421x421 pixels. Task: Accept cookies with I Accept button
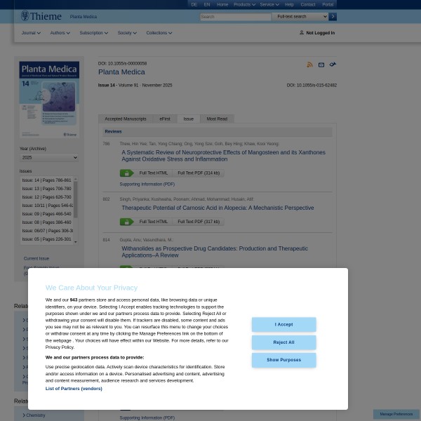pos(283,324)
